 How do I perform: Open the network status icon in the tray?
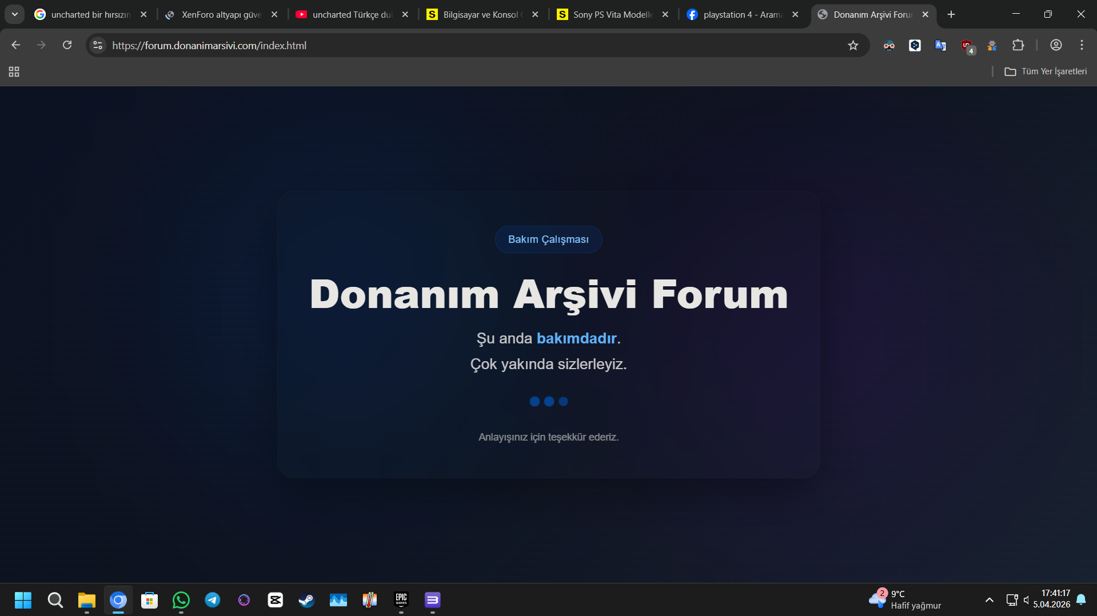click(1012, 600)
